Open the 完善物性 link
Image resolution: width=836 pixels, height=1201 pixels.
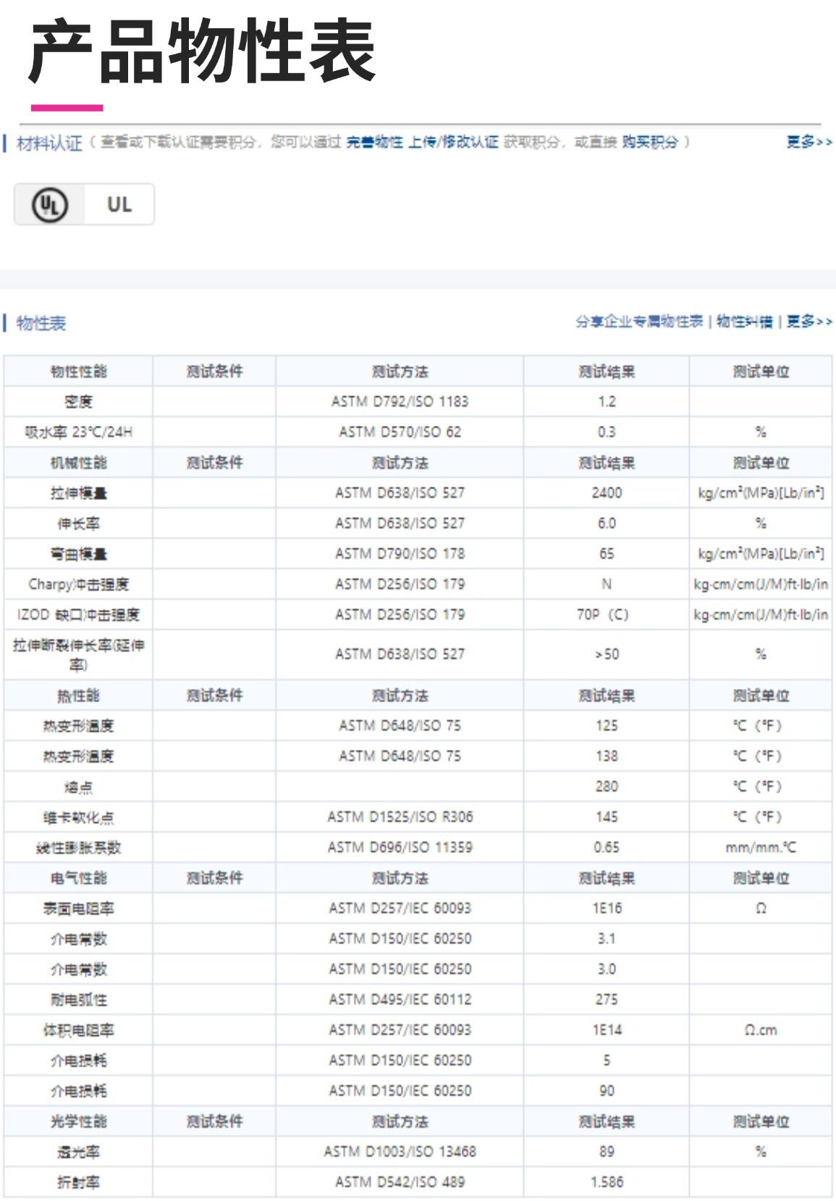coord(374,142)
